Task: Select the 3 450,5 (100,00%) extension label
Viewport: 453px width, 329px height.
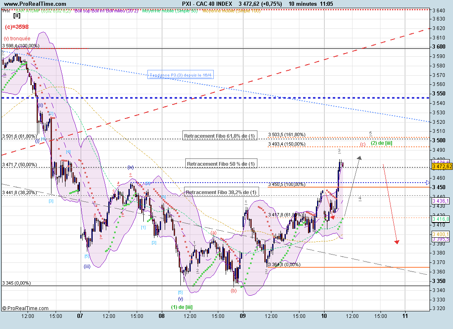Action: coord(287,184)
